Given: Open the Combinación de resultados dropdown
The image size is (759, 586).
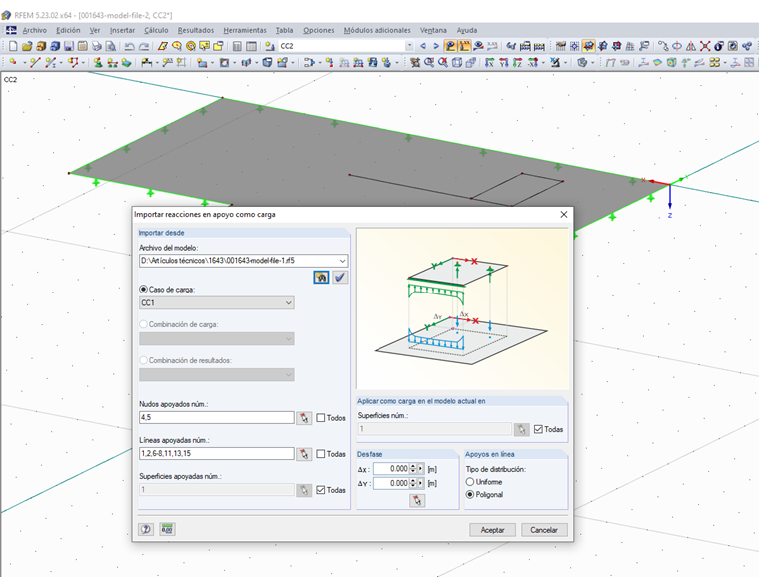Looking at the screenshot, I should coord(288,375).
